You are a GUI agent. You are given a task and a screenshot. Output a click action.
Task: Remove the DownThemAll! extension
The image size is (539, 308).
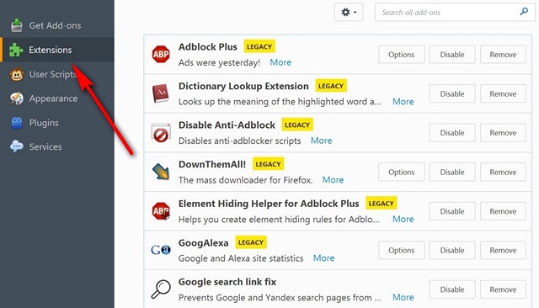tap(503, 172)
